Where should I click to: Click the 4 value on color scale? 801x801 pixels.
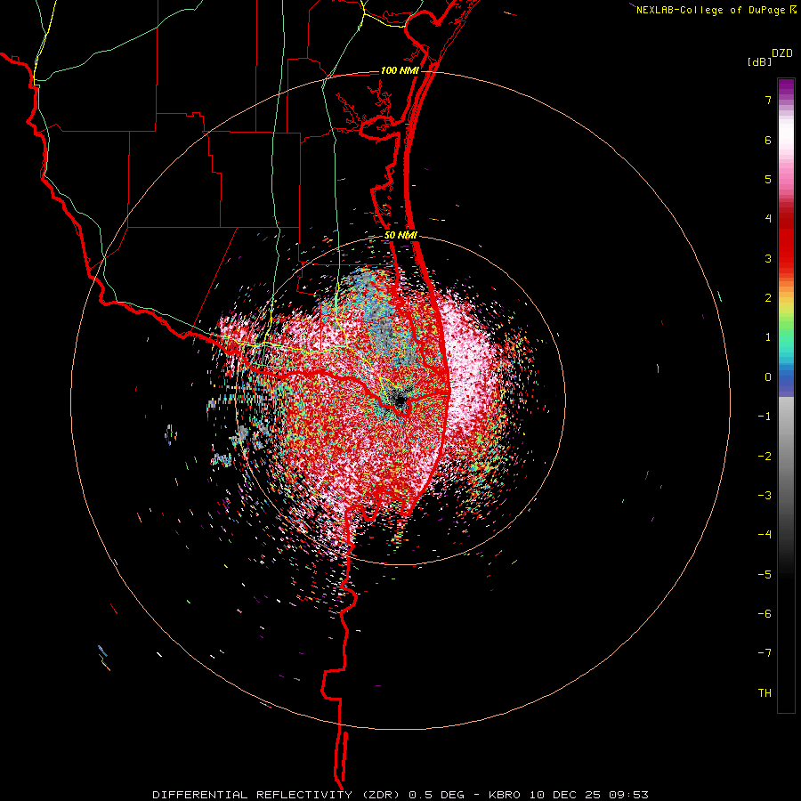coord(768,219)
